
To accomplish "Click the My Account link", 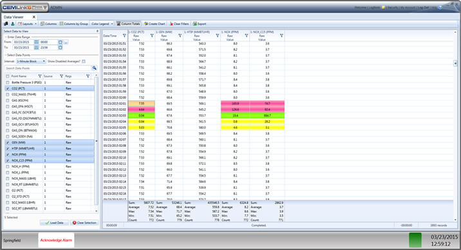I will pos(408,8).
